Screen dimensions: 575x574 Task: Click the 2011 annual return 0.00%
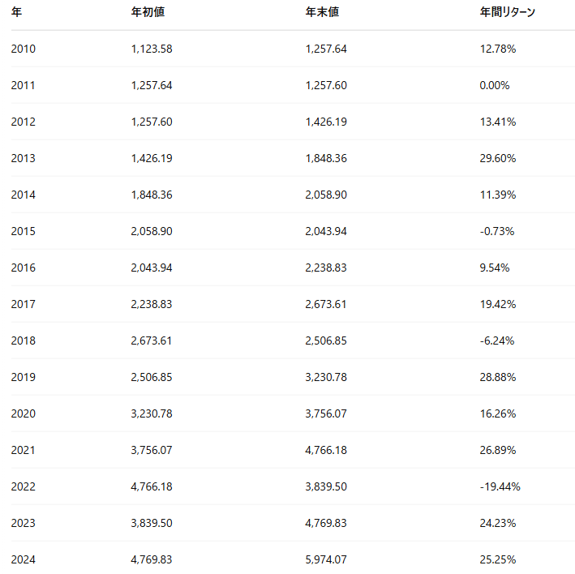tap(495, 85)
